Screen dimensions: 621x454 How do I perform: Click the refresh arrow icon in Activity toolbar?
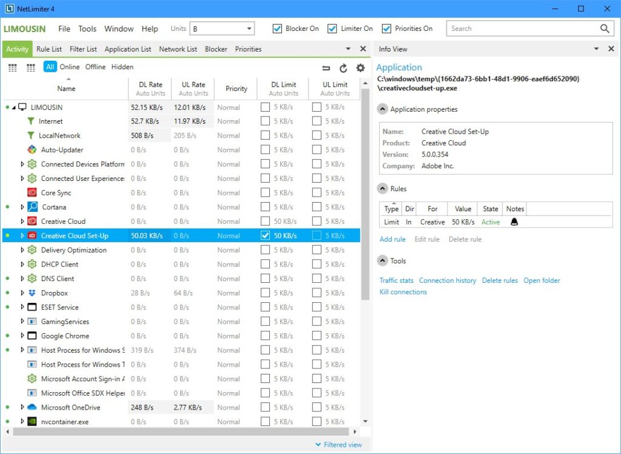coord(343,68)
